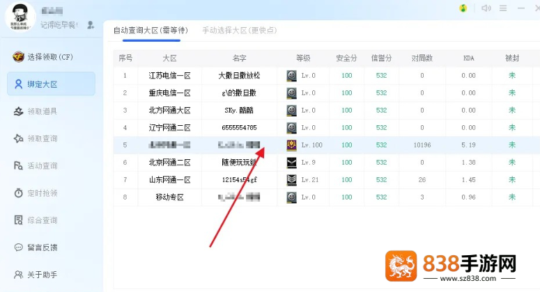Click the 对局数 value 26

(x=422, y=179)
